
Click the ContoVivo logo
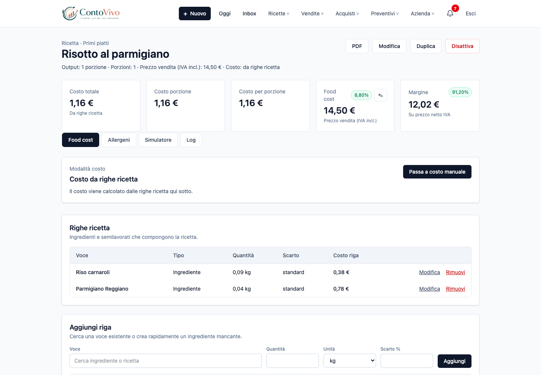pos(91,13)
